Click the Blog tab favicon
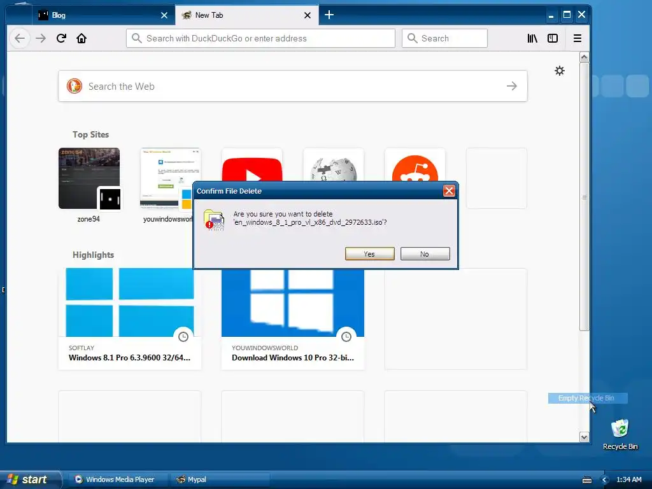Screen dimensions: 652x489 pos(43,15)
